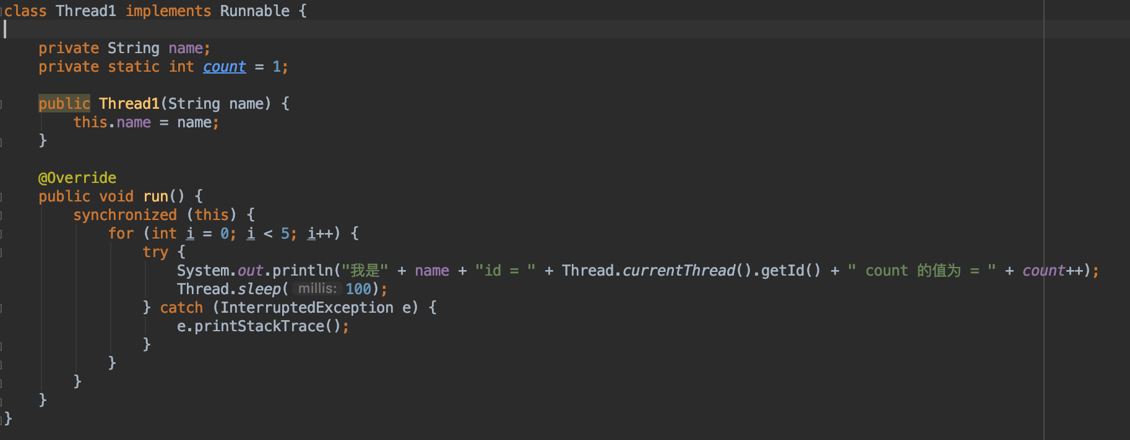
Task: Click the underlined count field declaration
Action: (x=224, y=67)
